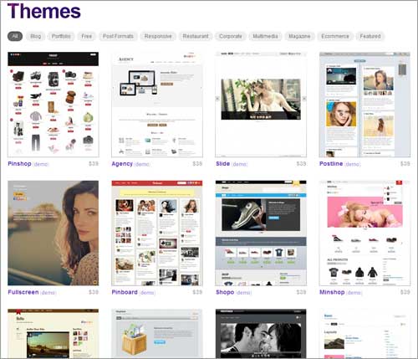Open the Pinshop demo link
Image resolution: width=418 pixels, height=359 pixels.
[x=41, y=164]
